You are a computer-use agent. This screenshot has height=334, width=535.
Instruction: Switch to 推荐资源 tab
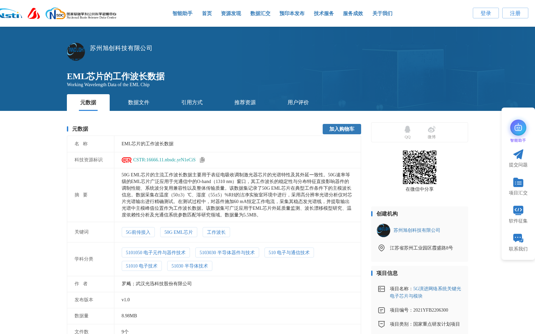pyautogui.click(x=245, y=103)
